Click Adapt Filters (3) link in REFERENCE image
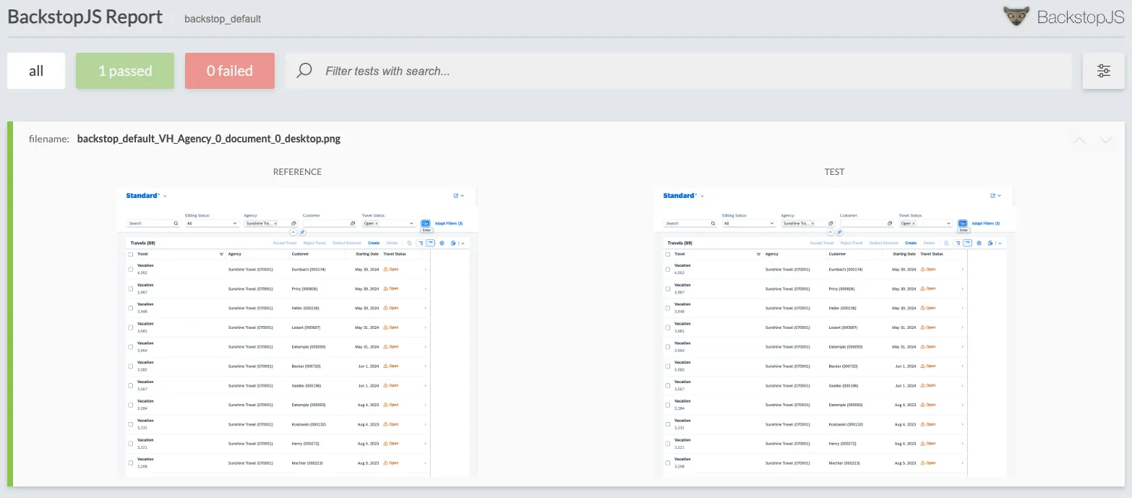1132x498 pixels. coord(448,223)
